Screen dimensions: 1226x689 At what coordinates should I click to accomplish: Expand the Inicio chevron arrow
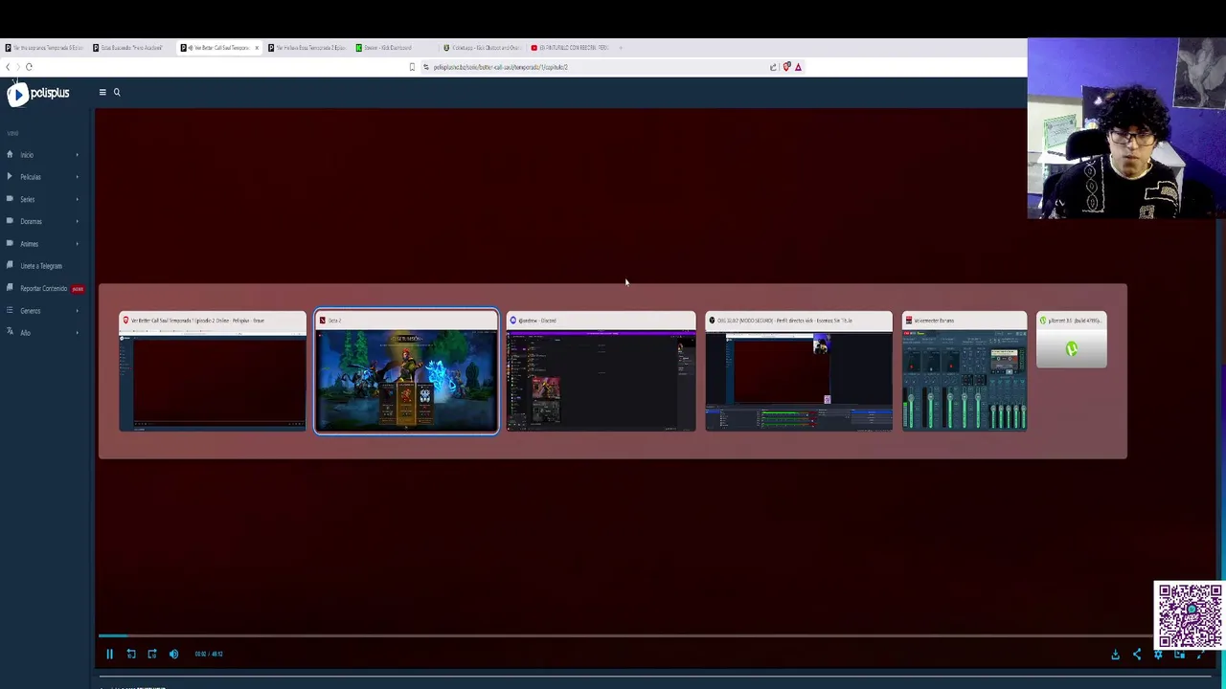[x=78, y=155]
